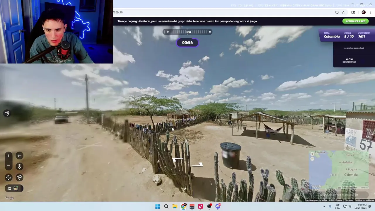Open Chrome tab search side icon
Image resolution: width=375 pixels, height=211 pixels.
(x=353, y=12)
